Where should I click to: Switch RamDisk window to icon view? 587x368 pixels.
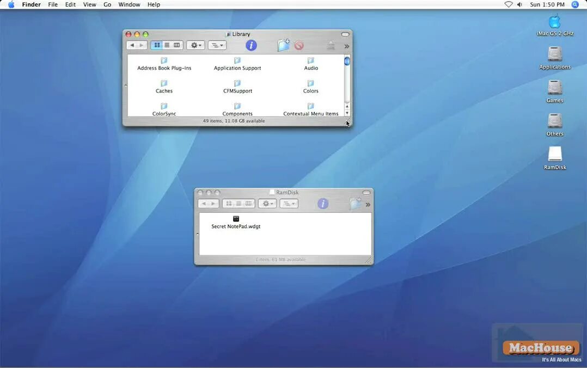229,204
